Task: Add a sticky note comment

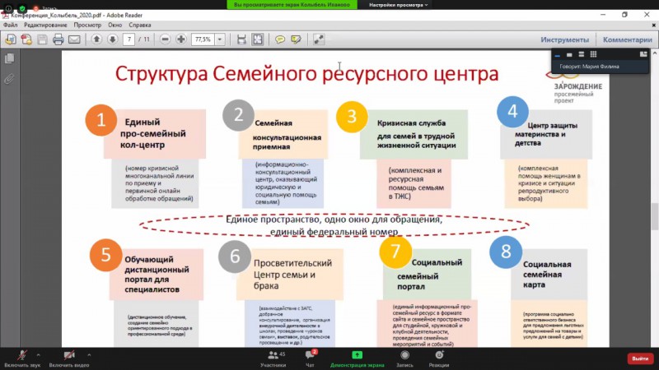Action: click(280, 39)
